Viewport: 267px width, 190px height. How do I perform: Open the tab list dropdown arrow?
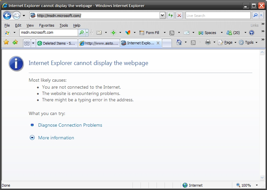[x=33, y=43]
